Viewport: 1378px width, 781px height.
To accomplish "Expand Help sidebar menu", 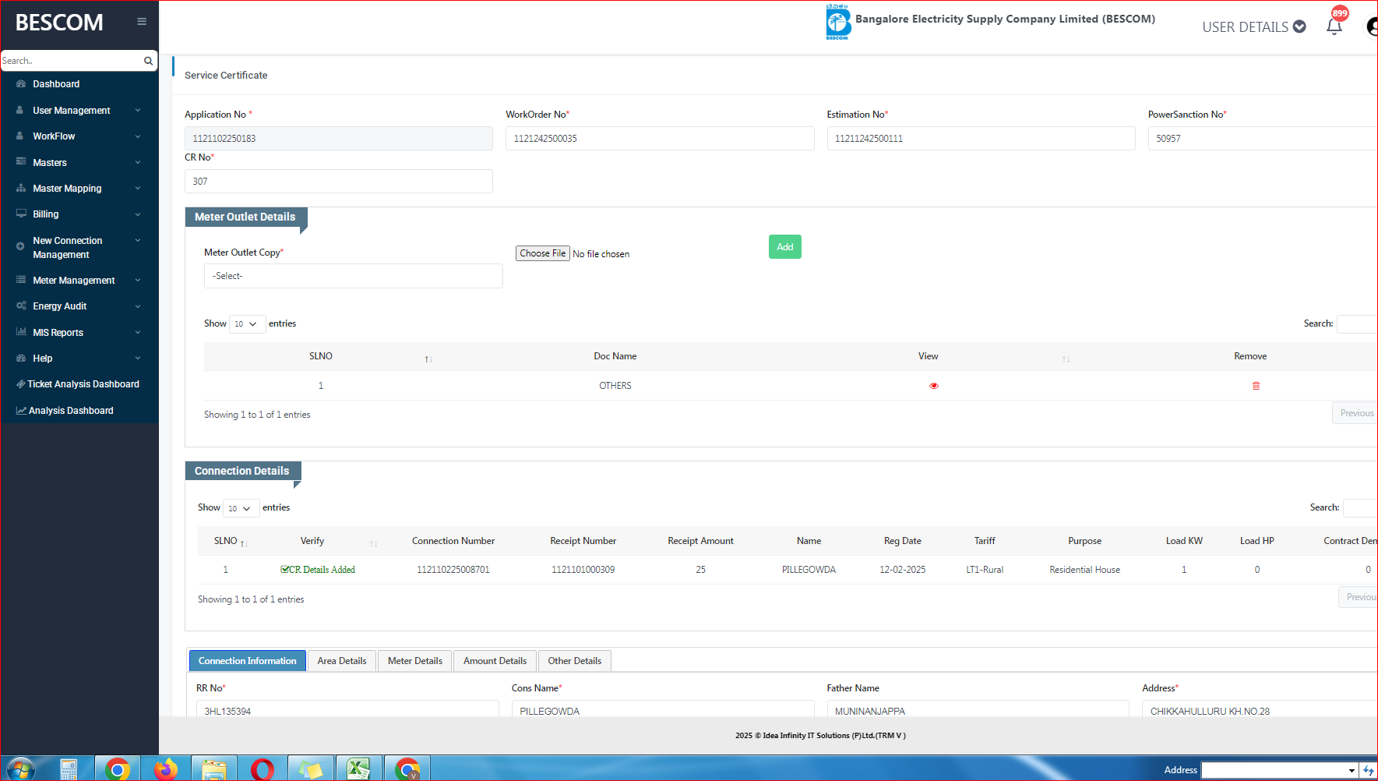I will pyautogui.click(x=79, y=359).
